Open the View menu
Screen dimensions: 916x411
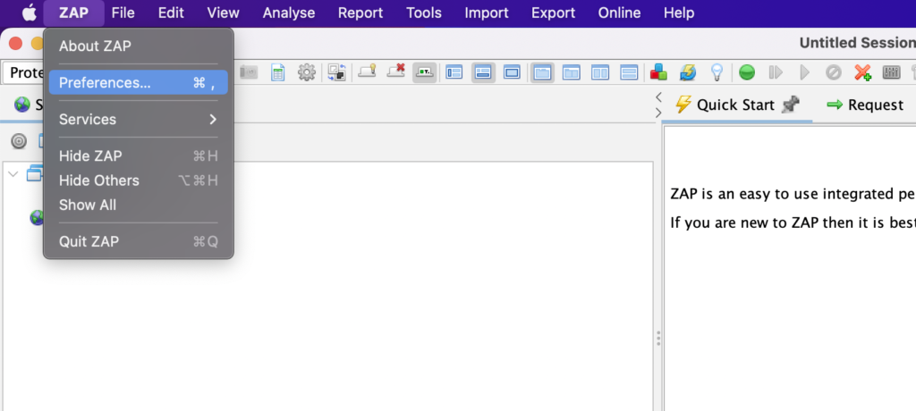[x=223, y=13]
